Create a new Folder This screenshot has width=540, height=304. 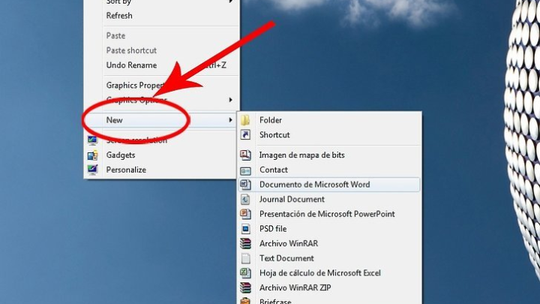[x=271, y=120]
